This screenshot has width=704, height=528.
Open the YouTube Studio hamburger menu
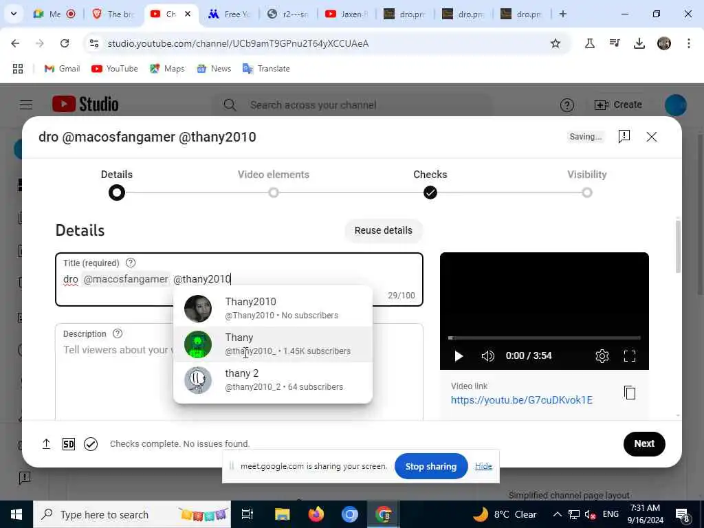26,104
